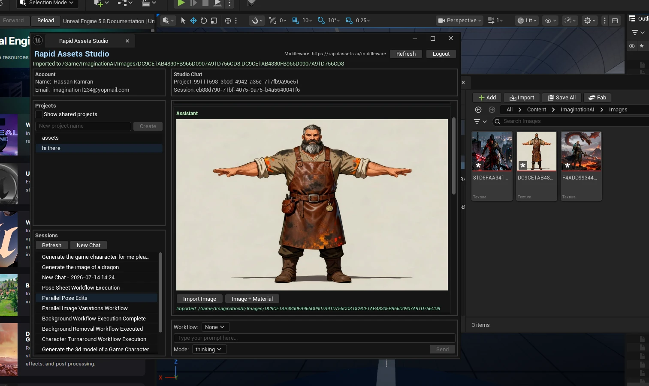Image resolution: width=649 pixels, height=386 pixels.
Task: Go back in Content Browser history
Action: 478,110
